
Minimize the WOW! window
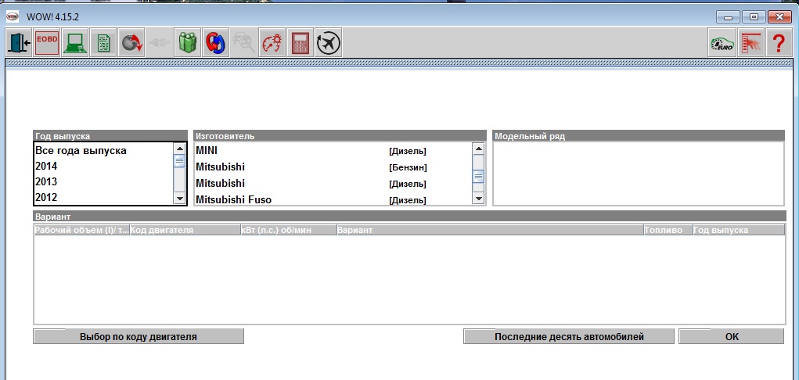[x=728, y=17]
